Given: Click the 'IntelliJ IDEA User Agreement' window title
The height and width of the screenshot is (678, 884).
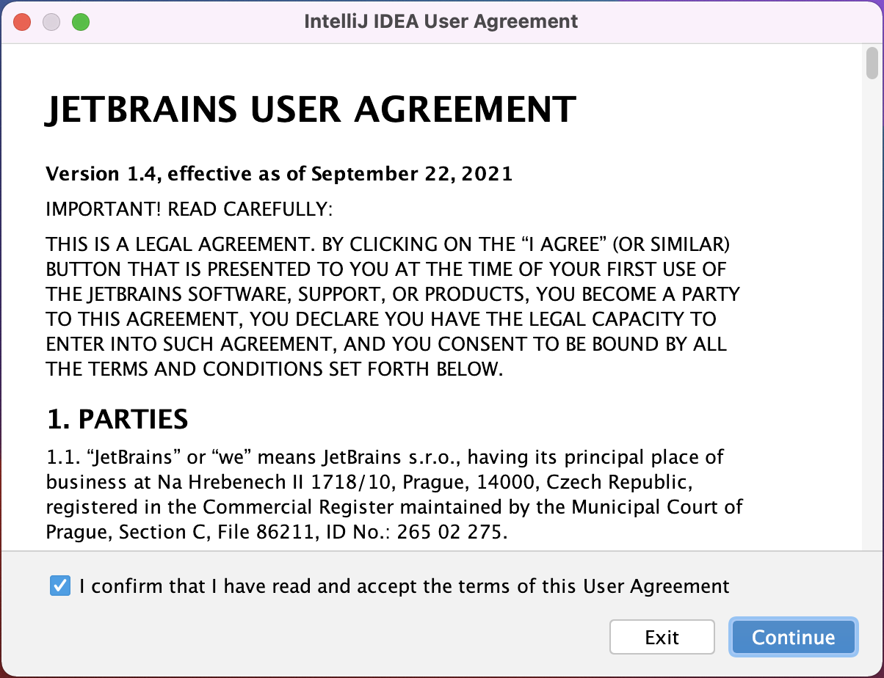Looking at the screenshot, I should point(441,21).
